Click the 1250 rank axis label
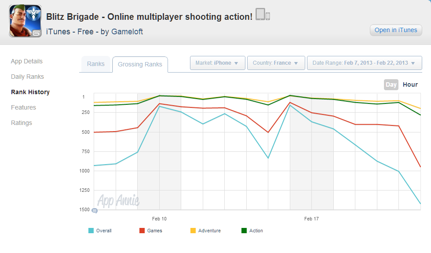Image resolution: width=431 pixels, height=253 pixels. click(x=84, y=190)
